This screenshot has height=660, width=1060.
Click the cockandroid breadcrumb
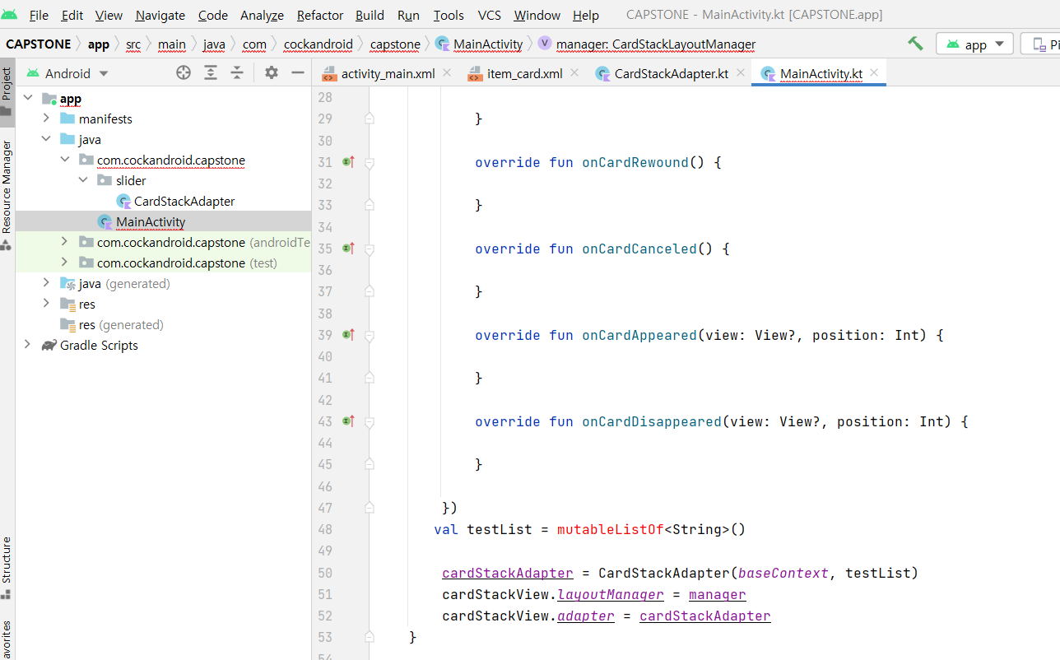(x=318, y=44)
